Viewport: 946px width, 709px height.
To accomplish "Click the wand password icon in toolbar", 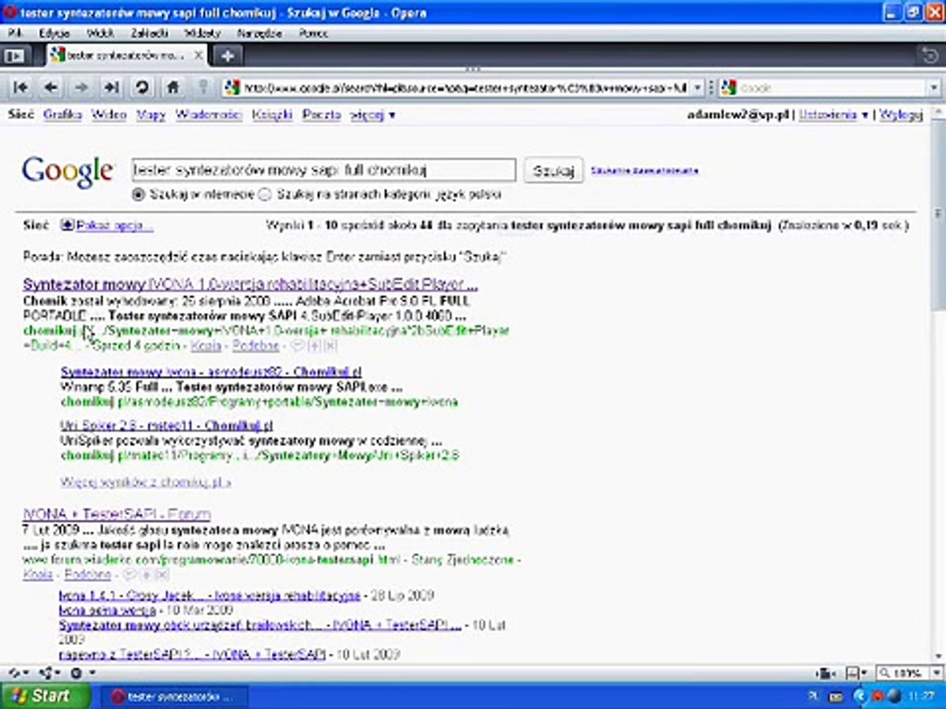I will (203, 87).
